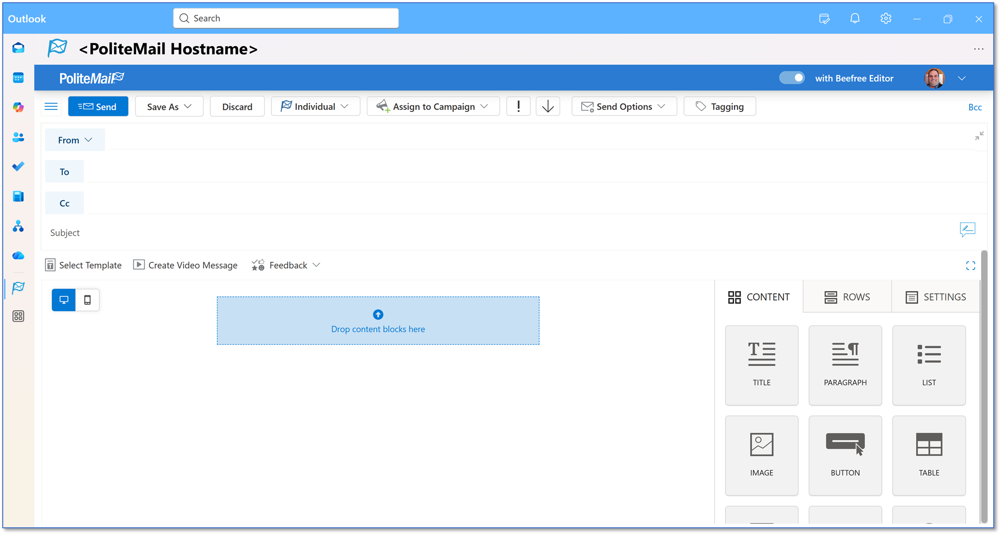1001x535 pixels.
Task: Open Mail in the Outlook sidebar
Action: (x=18, y=48)
